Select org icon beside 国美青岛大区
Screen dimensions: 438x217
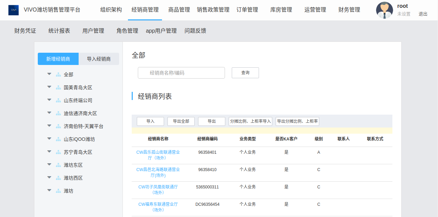pos(58,87)
